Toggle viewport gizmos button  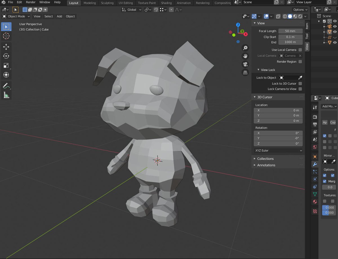[x=254, y=16]
